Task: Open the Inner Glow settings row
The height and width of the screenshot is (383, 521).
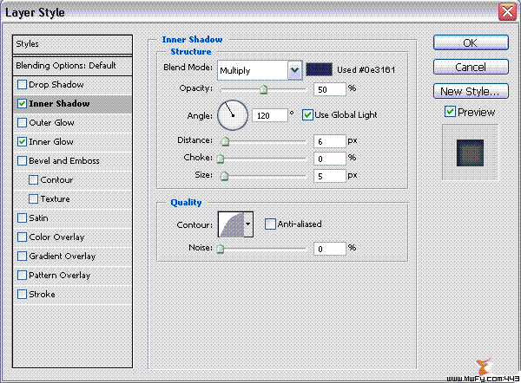Action: point(72,141)
